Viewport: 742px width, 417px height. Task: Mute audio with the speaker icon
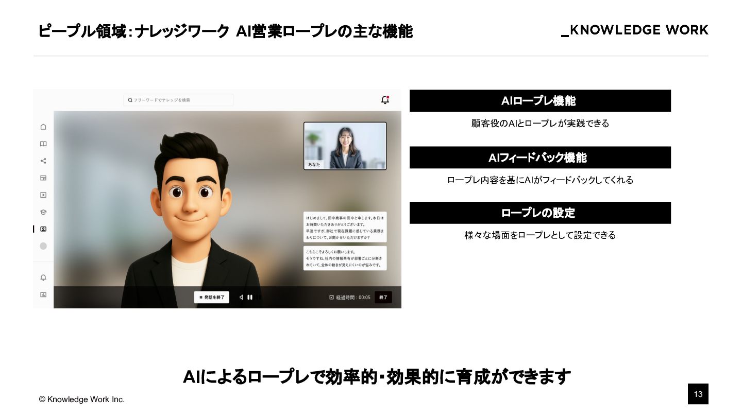pyautogui.click(x=241, y=297)
